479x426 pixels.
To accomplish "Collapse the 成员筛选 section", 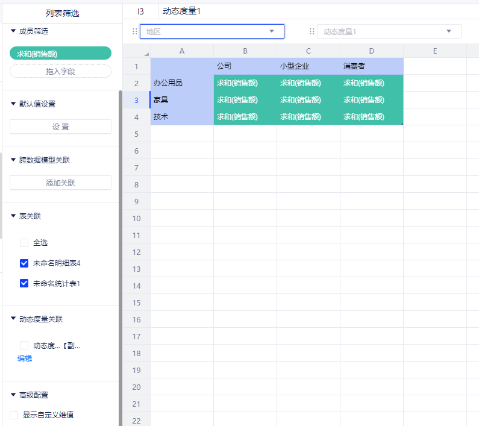I will [x=13, y=31].
